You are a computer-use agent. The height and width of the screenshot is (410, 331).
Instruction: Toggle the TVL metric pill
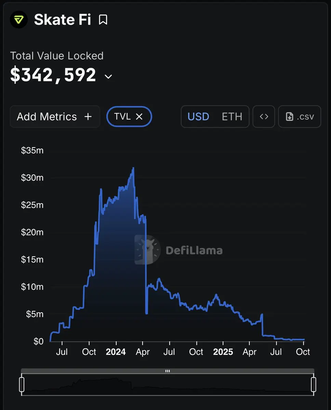tap(122, 117)
